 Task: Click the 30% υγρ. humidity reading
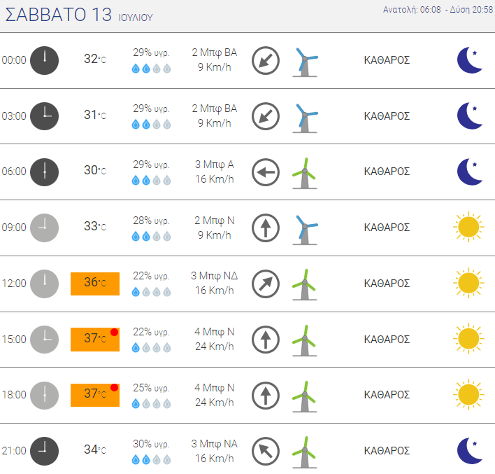pos(151,444)
